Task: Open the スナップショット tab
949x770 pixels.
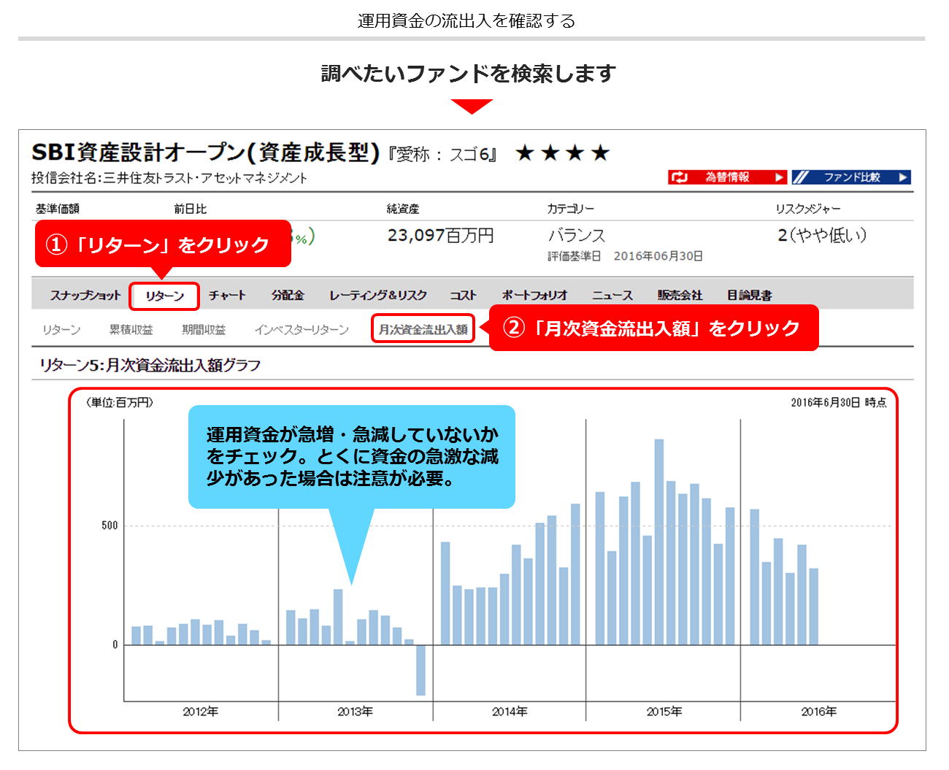Action: pos(85,296)
